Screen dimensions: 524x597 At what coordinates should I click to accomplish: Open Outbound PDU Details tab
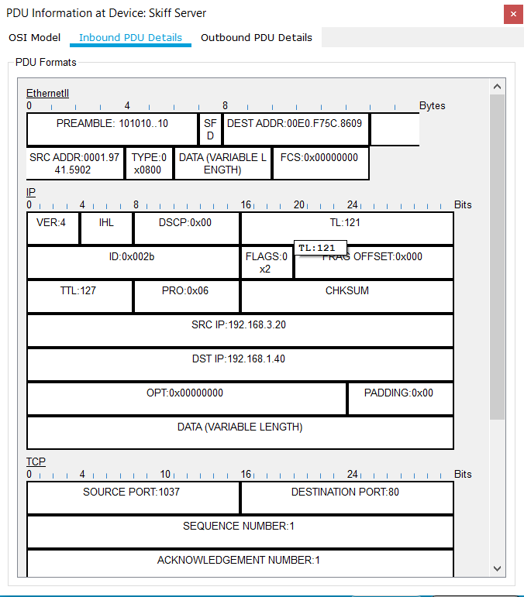257,37
